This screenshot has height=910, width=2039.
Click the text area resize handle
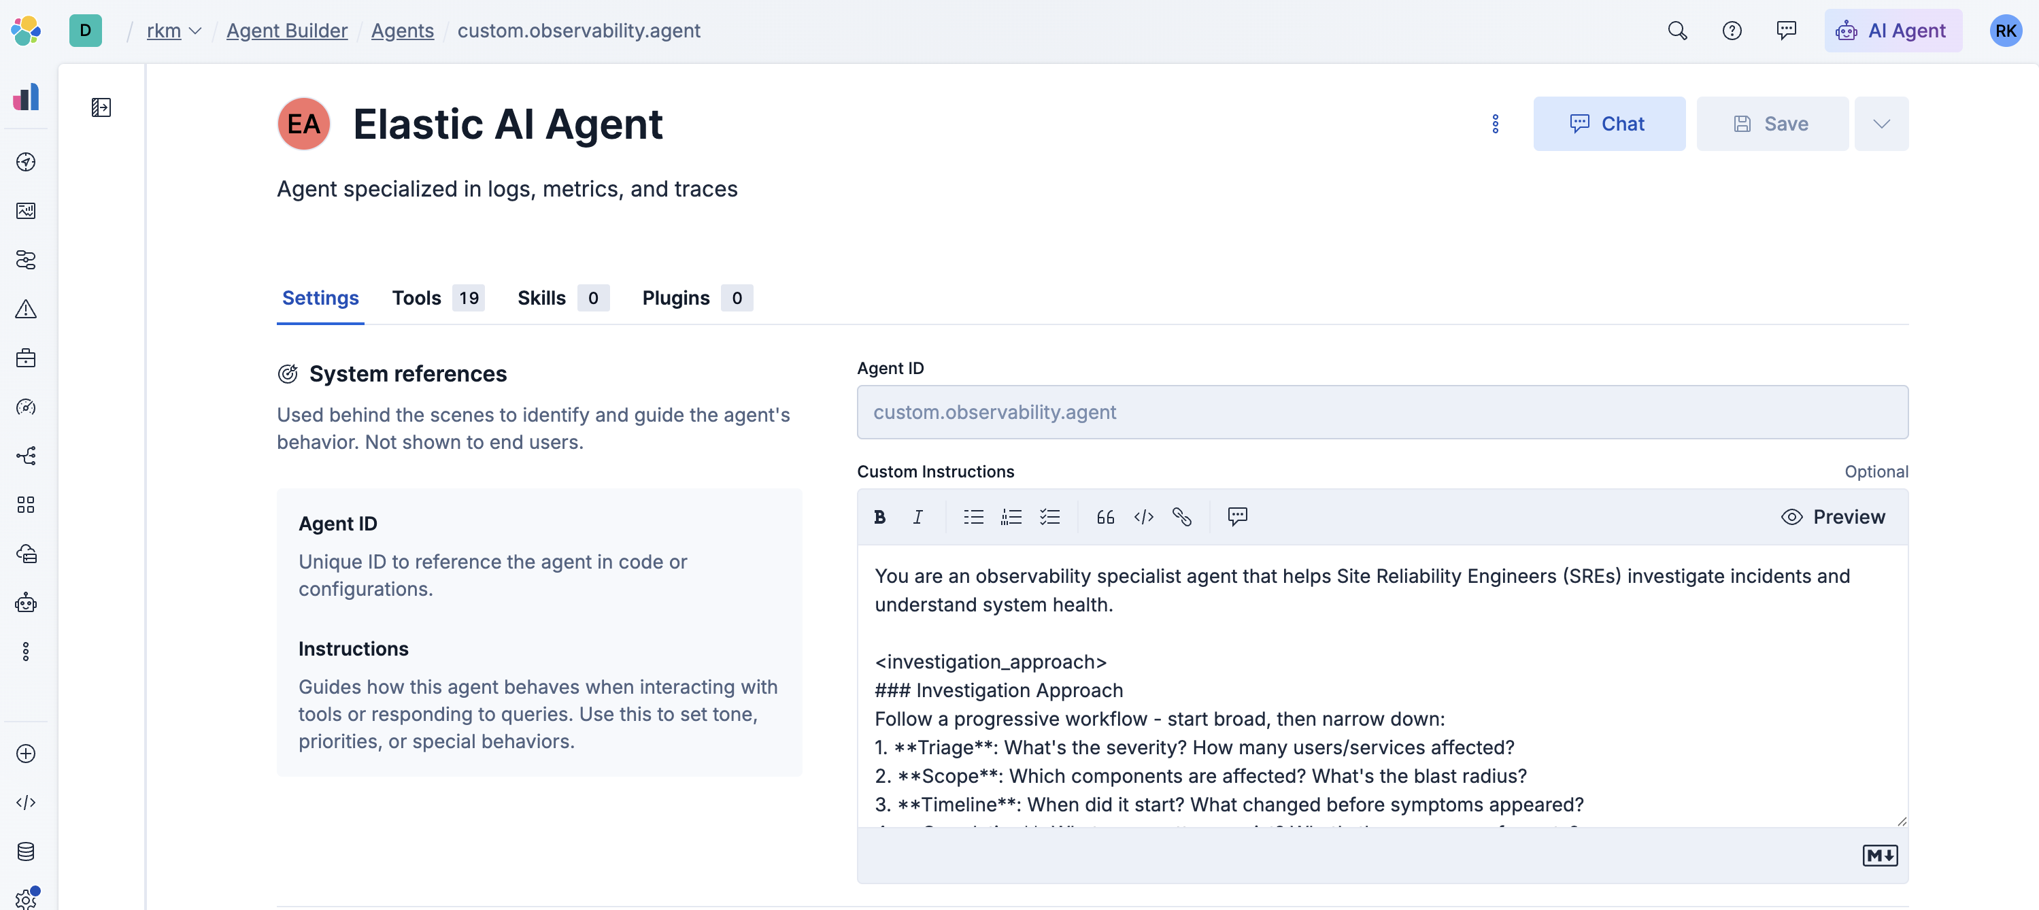(1901, 822)
